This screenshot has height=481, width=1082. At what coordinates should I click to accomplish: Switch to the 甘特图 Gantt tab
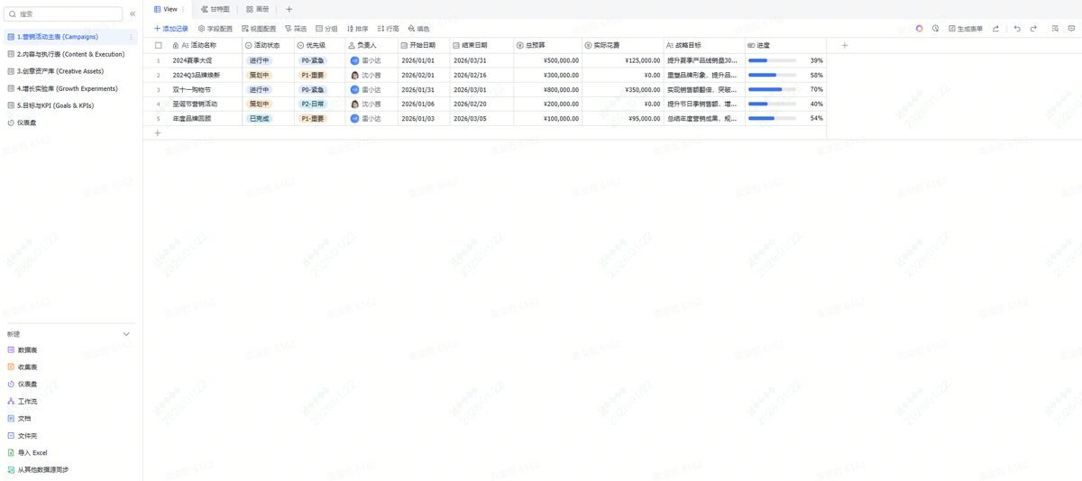tap(215, 9)
